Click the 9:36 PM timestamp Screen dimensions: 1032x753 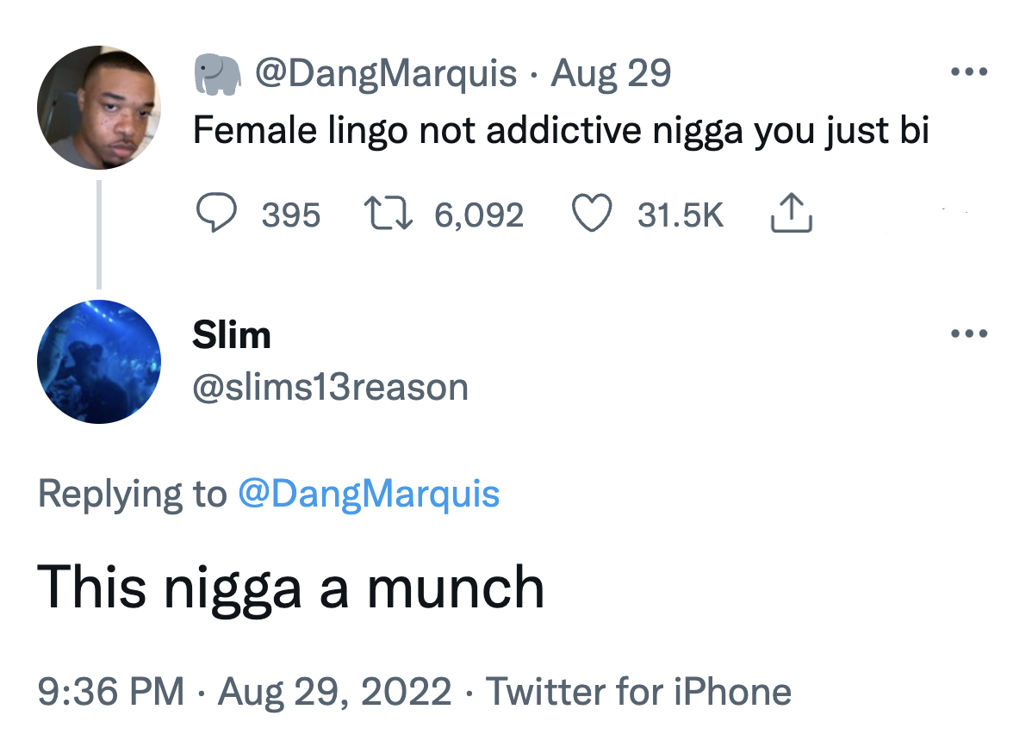[111, 692]
